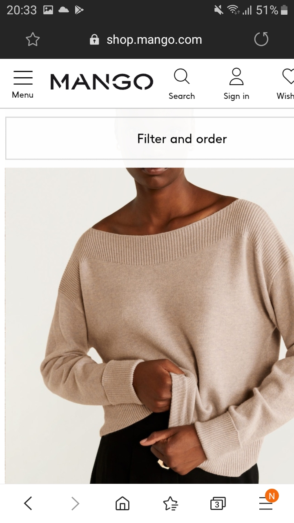Show the open tabs counter

coord(218,504)
